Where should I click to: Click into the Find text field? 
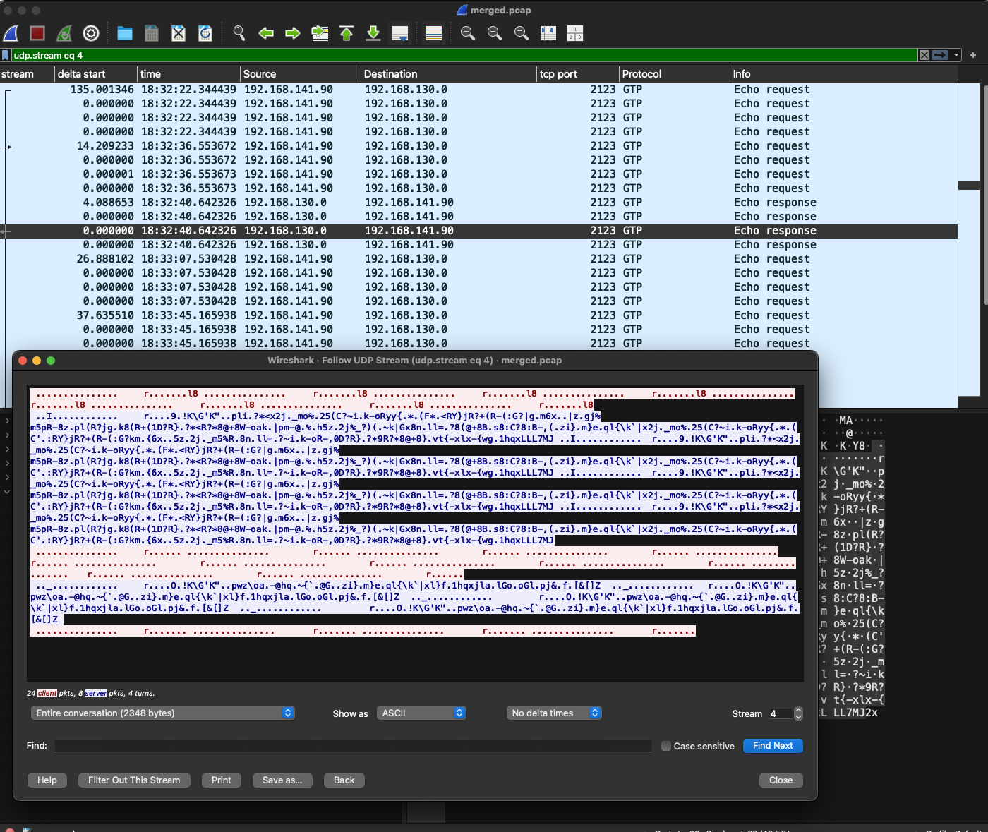pyautogui.click(x=353, y=746)
